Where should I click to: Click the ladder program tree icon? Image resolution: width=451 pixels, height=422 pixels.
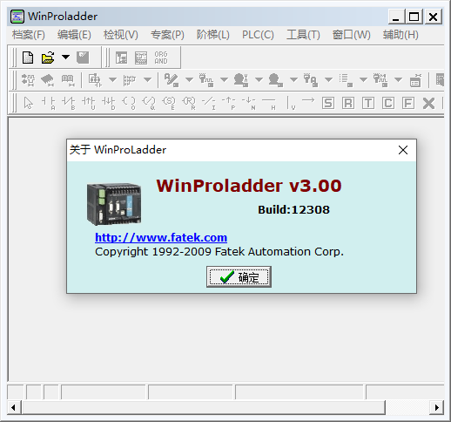pos(95,80)
